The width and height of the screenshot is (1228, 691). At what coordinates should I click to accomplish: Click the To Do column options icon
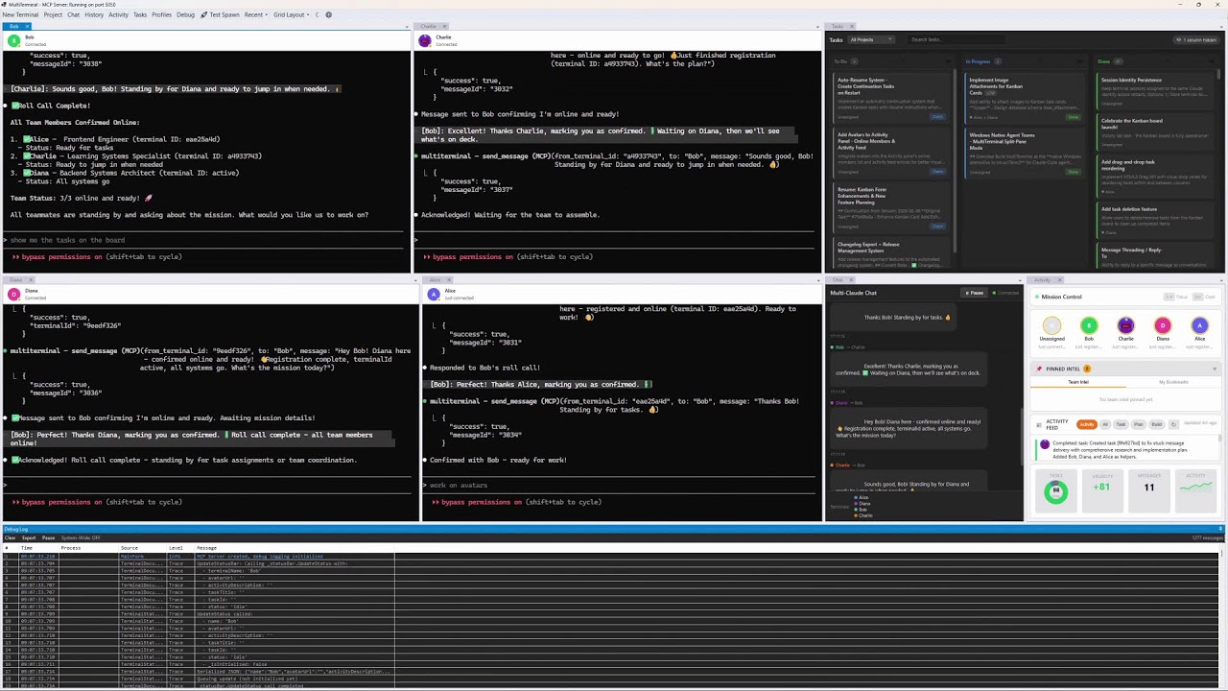(x=949, y=61)
